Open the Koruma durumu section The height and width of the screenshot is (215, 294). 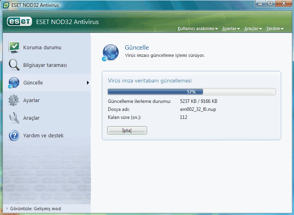pos(47,47)
